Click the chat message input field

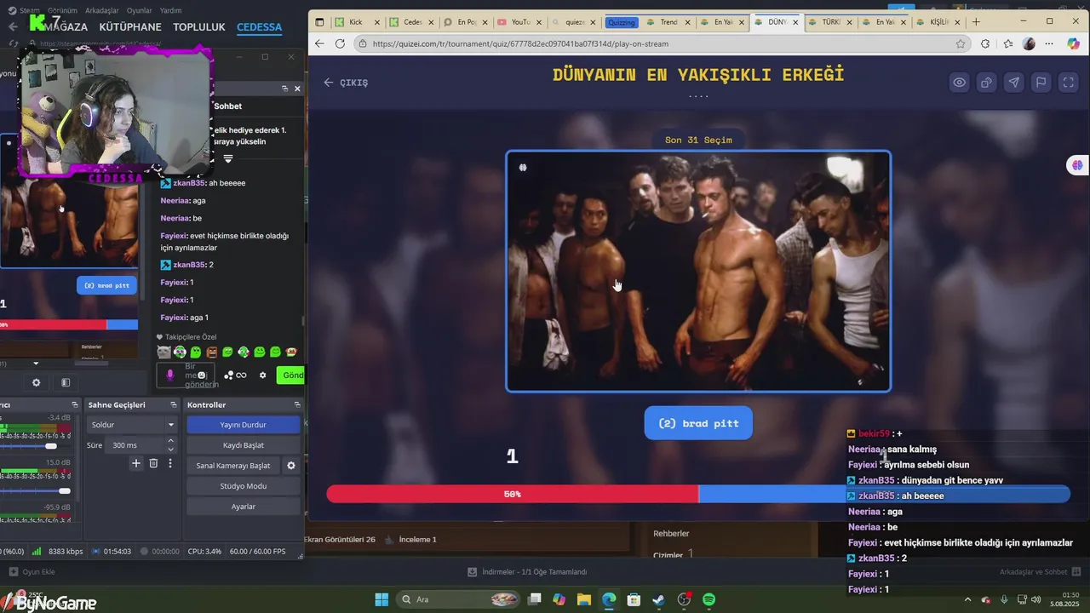(x=187, y=375)
